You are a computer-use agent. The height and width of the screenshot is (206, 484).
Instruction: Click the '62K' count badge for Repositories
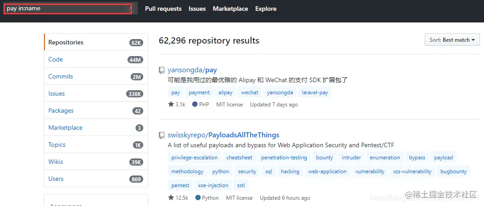[x=136, y=43]
